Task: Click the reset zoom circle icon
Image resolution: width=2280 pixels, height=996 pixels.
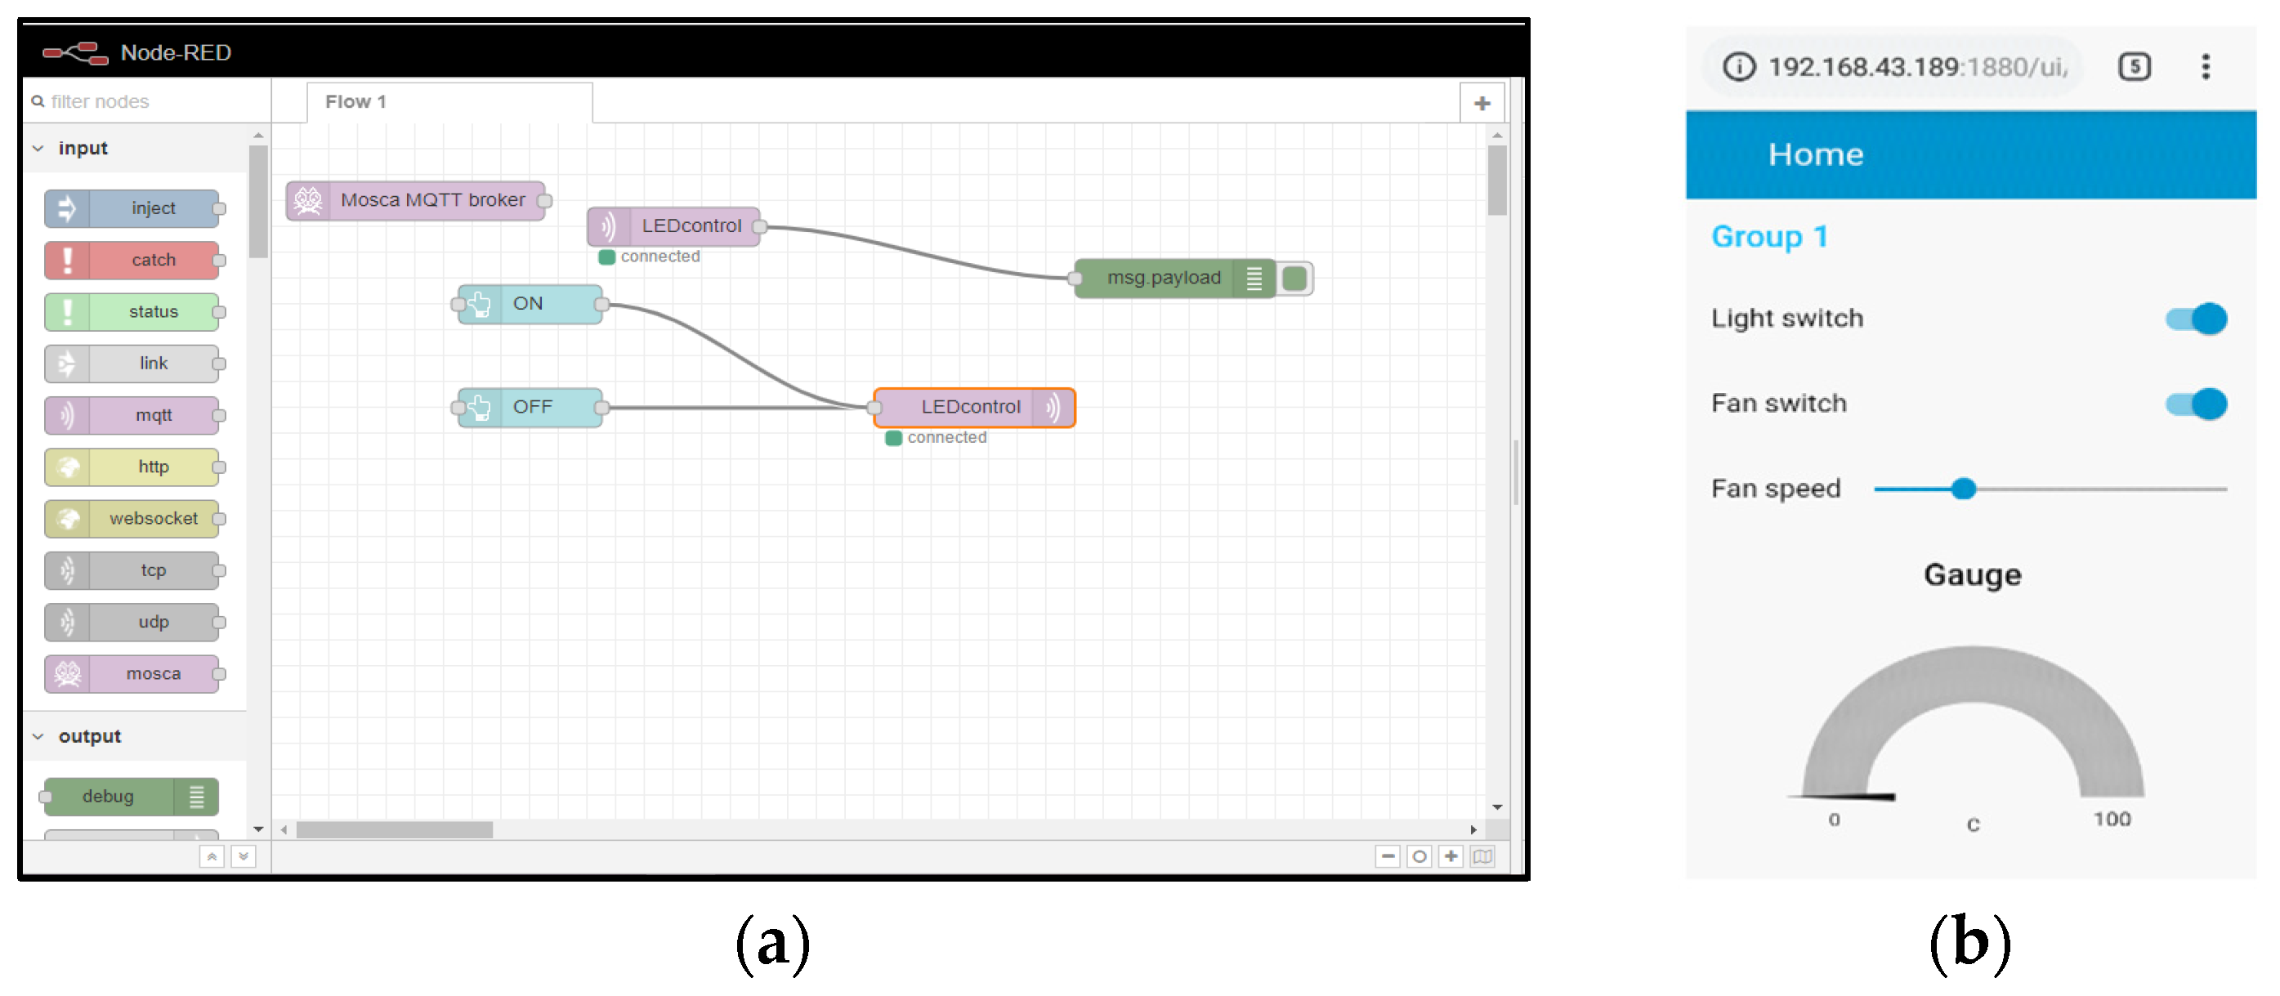Action: point(1419,856)
